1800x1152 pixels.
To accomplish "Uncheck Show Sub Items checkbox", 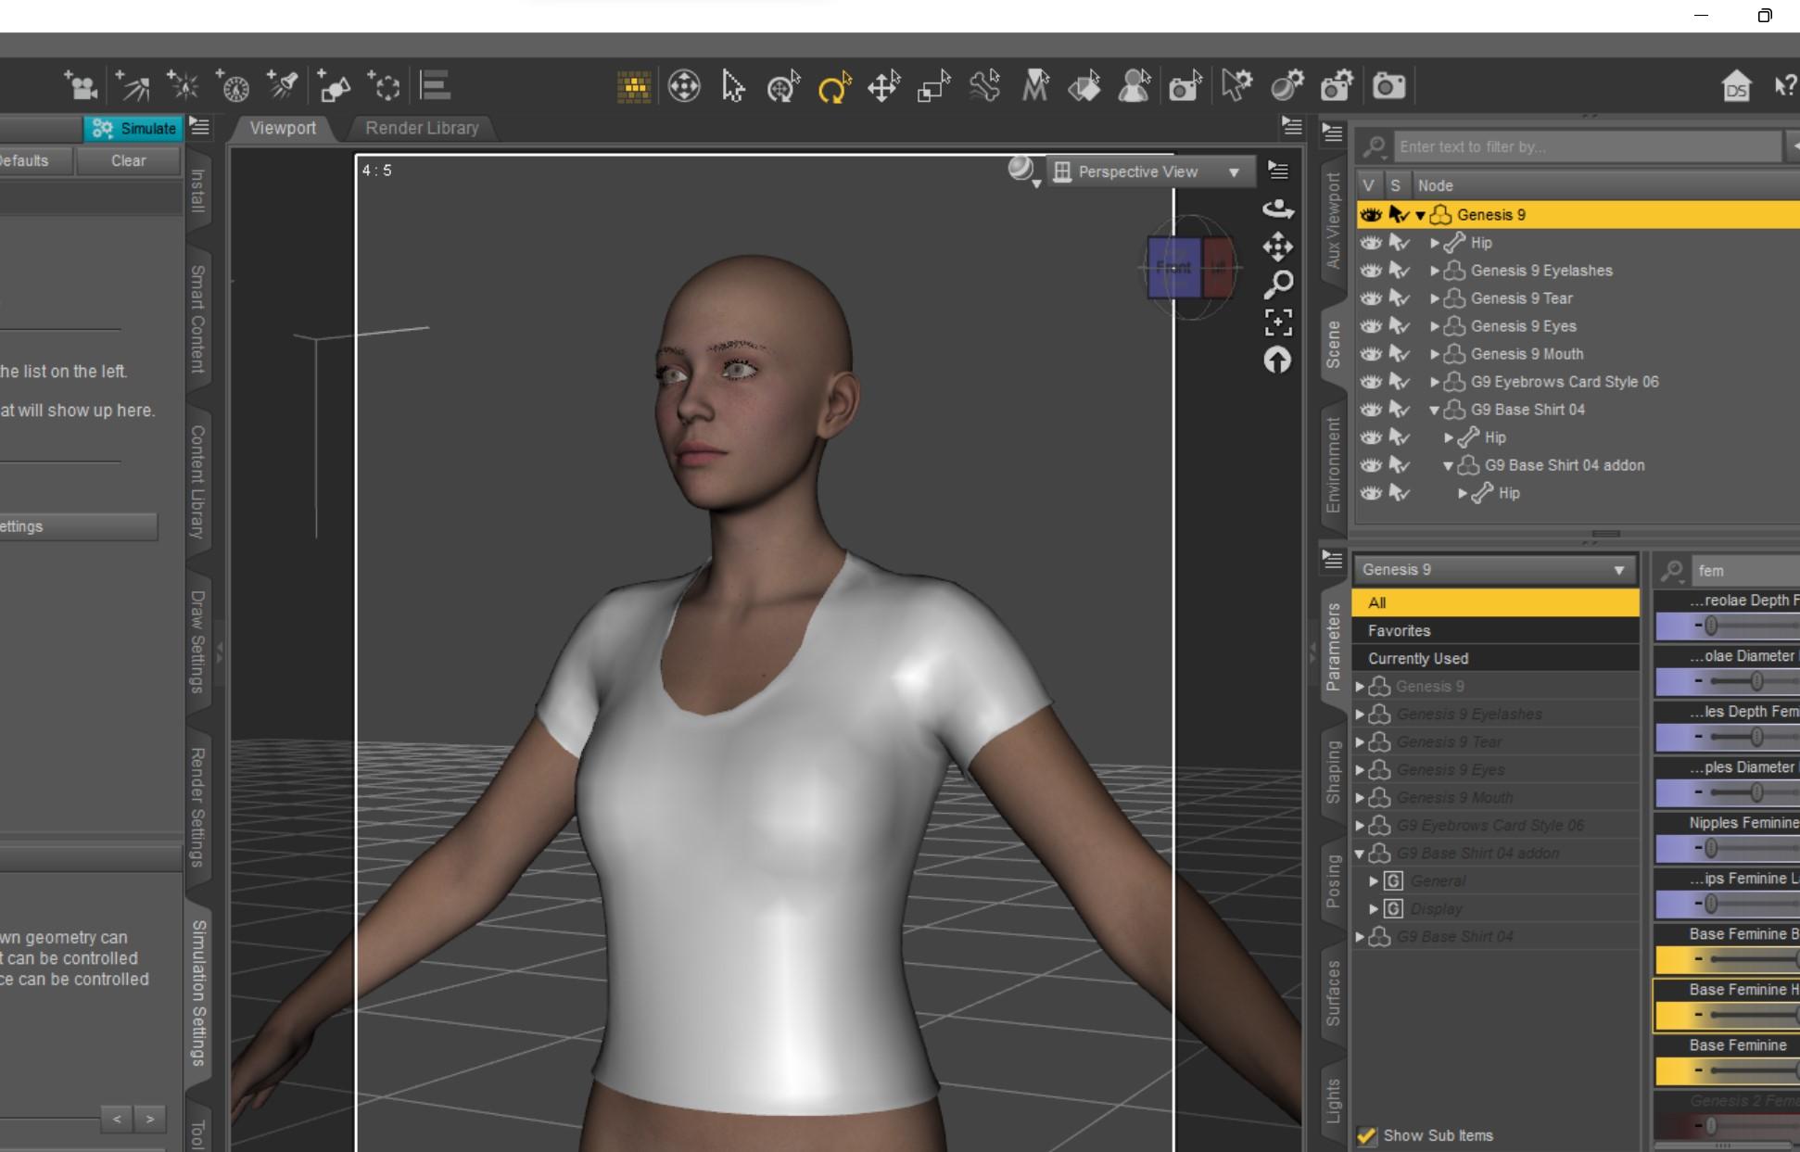I will pyautogui.click(x=1366, y=1135).
